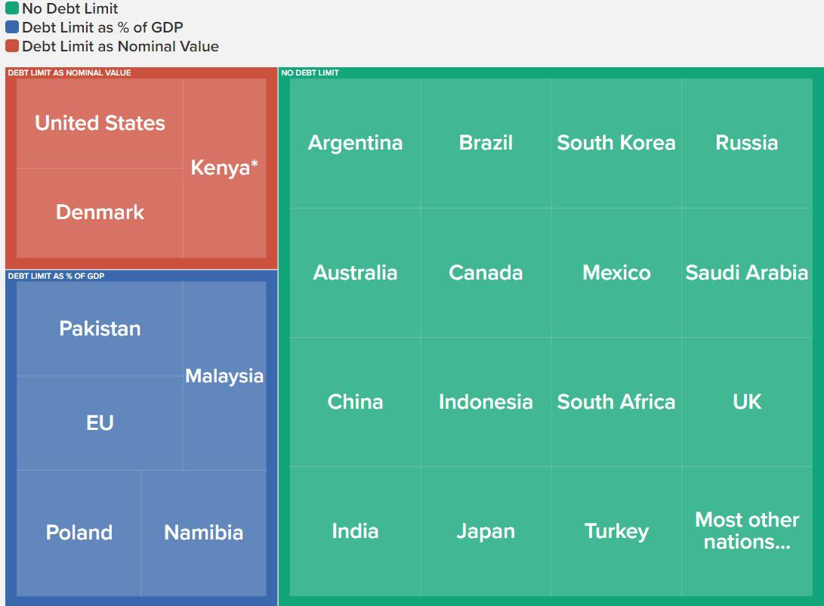Select the Kenya* tile
This screenshot has width=824, height=606.
[x=225, y=169]
